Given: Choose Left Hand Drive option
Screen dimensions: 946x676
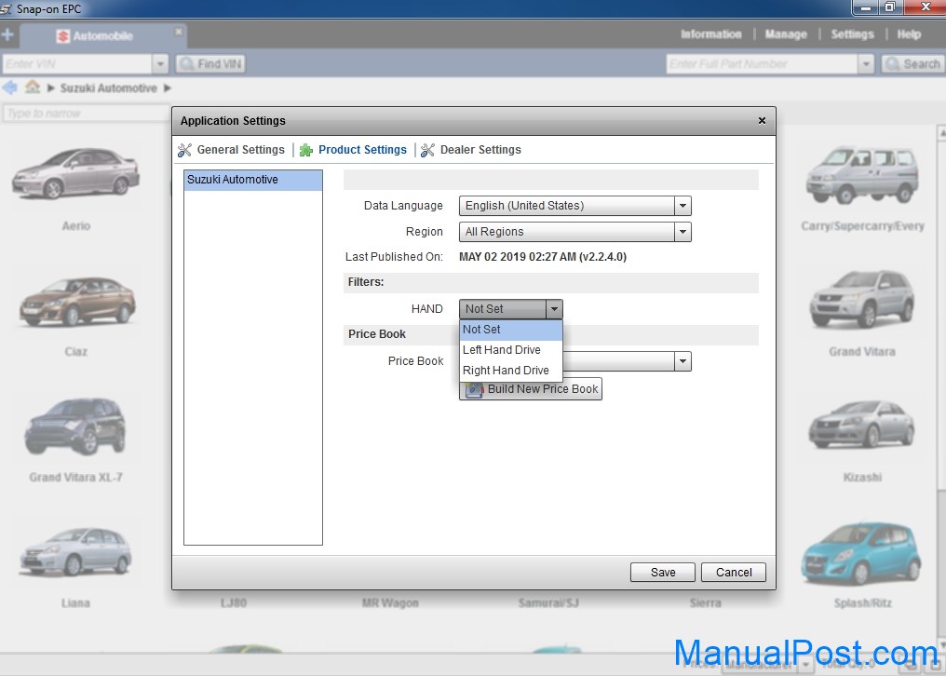Looking at the screenshot, I should click(511, 350).
